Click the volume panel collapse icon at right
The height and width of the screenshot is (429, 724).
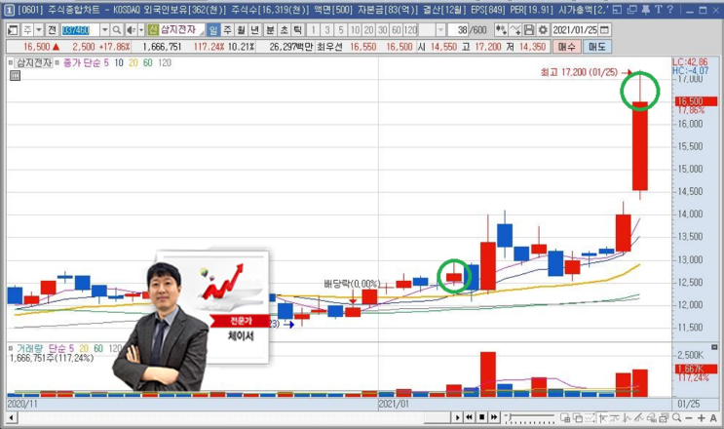pyautogui.click(x=714, y=347)
